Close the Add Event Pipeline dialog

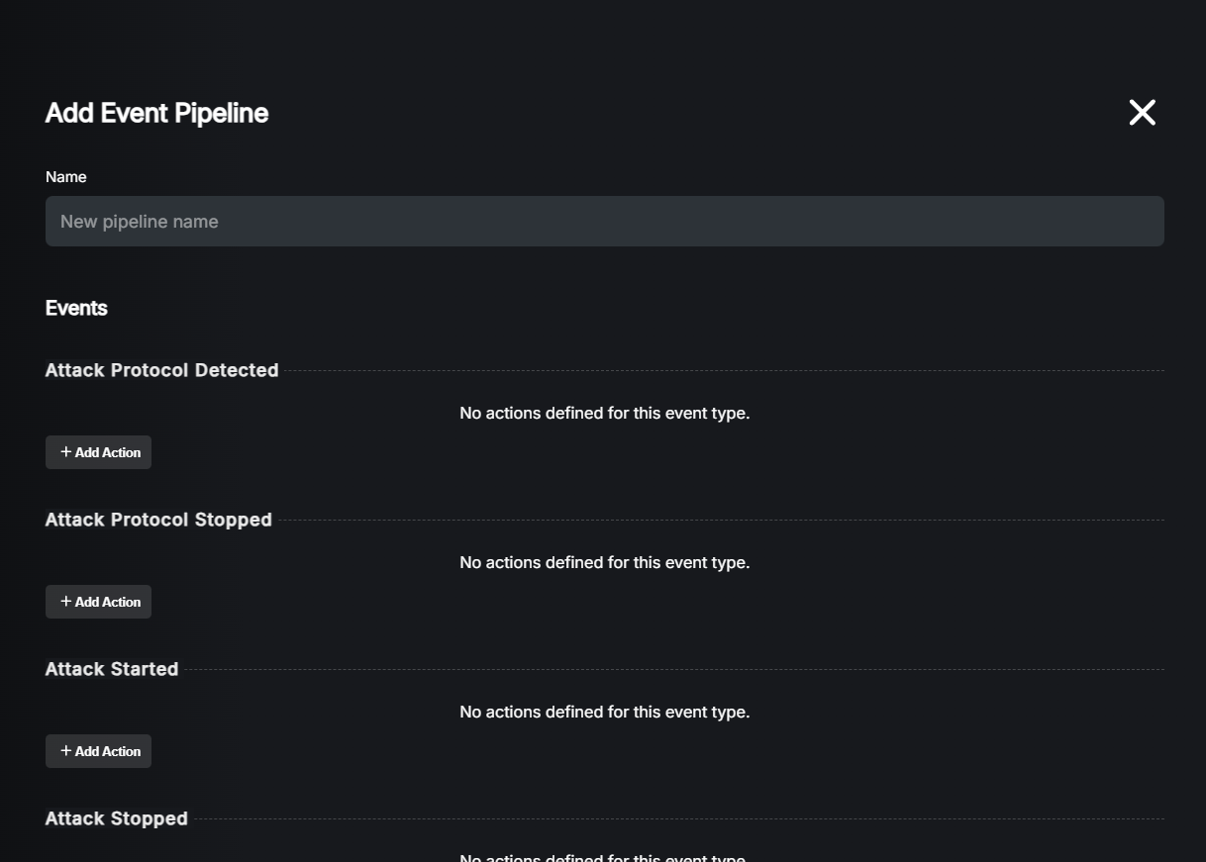click(1142, 112)
